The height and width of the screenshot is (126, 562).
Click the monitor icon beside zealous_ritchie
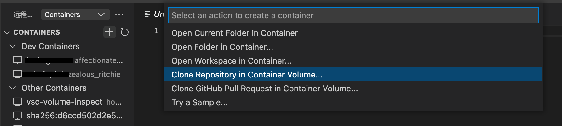[x=18, y=74]
